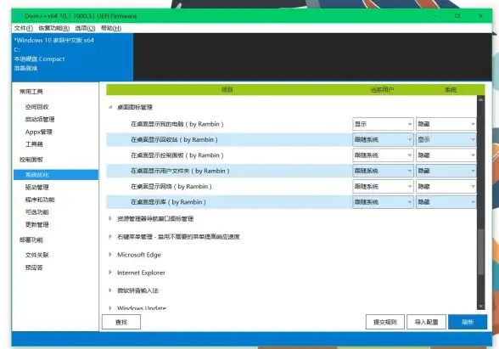Open 预应答 in the sidebar

(34, 267)
